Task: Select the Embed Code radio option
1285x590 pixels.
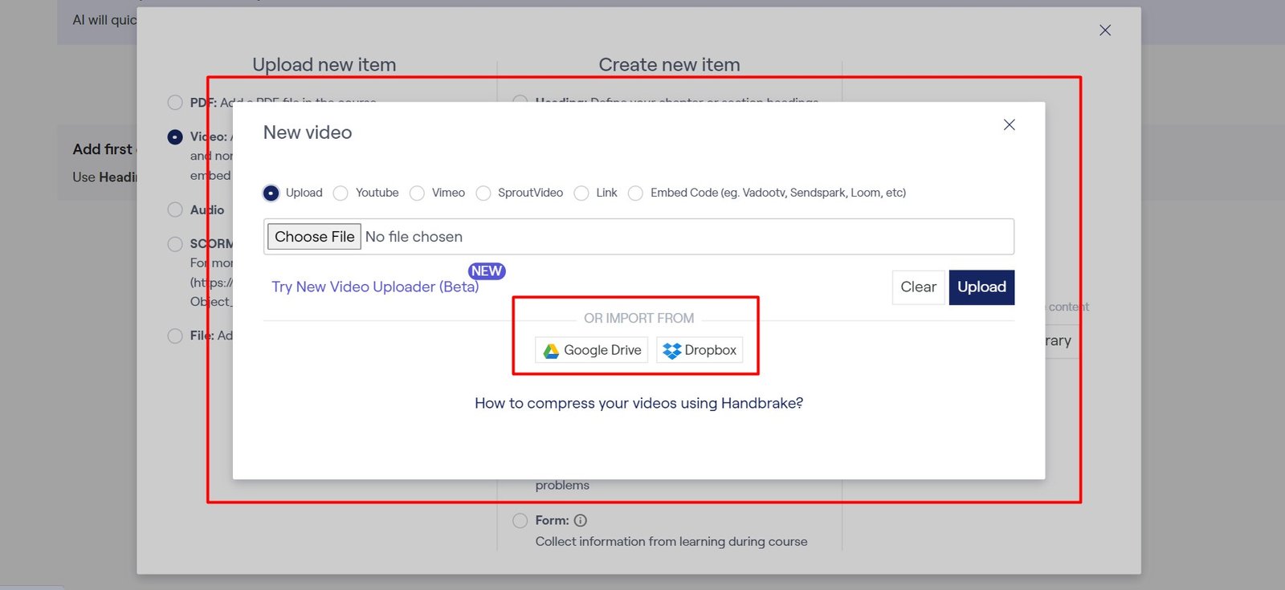Action: (x=635, y=193)
